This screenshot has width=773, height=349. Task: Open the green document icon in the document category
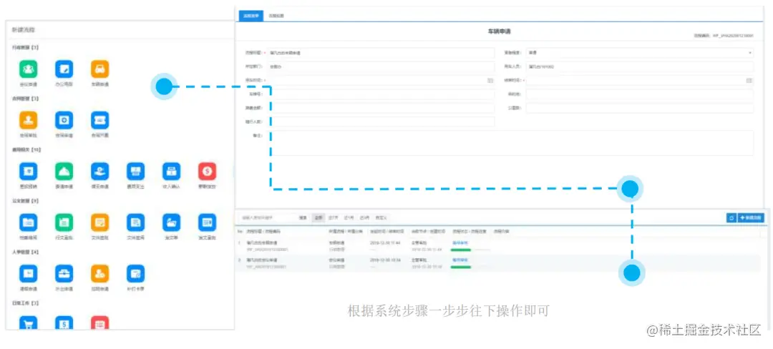tap(64, 222)
